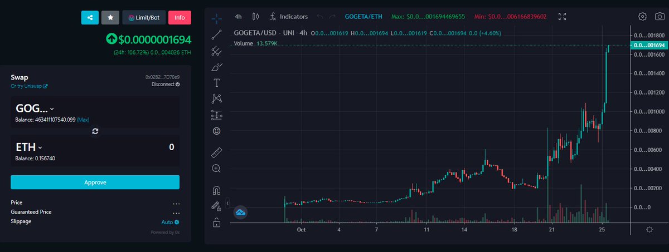
Task: Open chart settings gear at top right
Action: click(x=643, y=17)
